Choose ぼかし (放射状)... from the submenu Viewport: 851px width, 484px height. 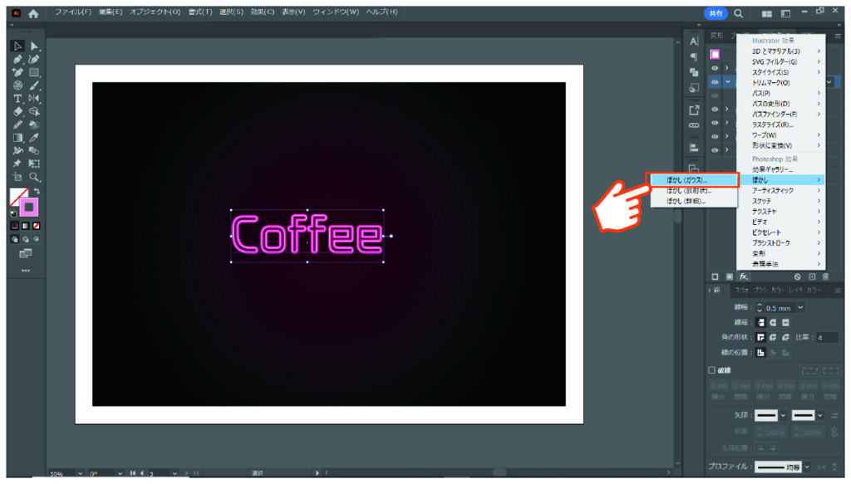(x=694, y=191)
